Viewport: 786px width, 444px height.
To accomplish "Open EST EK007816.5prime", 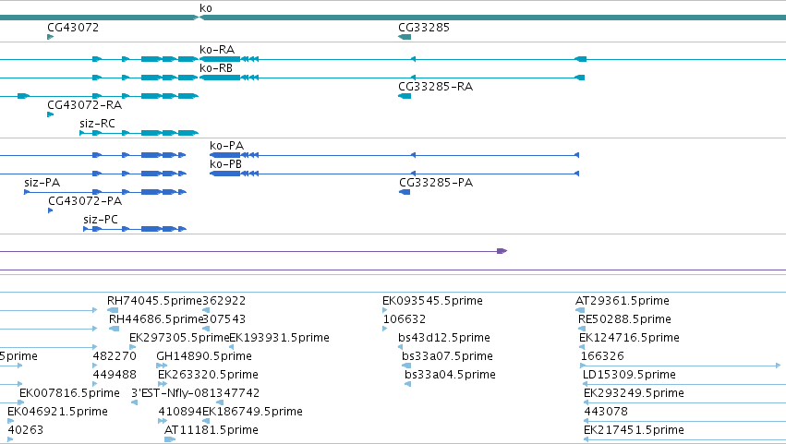I will (69, 394).
